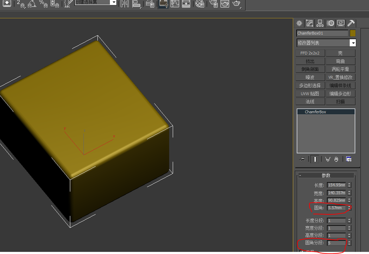Click the 宽度分段 width segments field
Image resolution: width=369 pixels, height=254 pixels.
336,228
